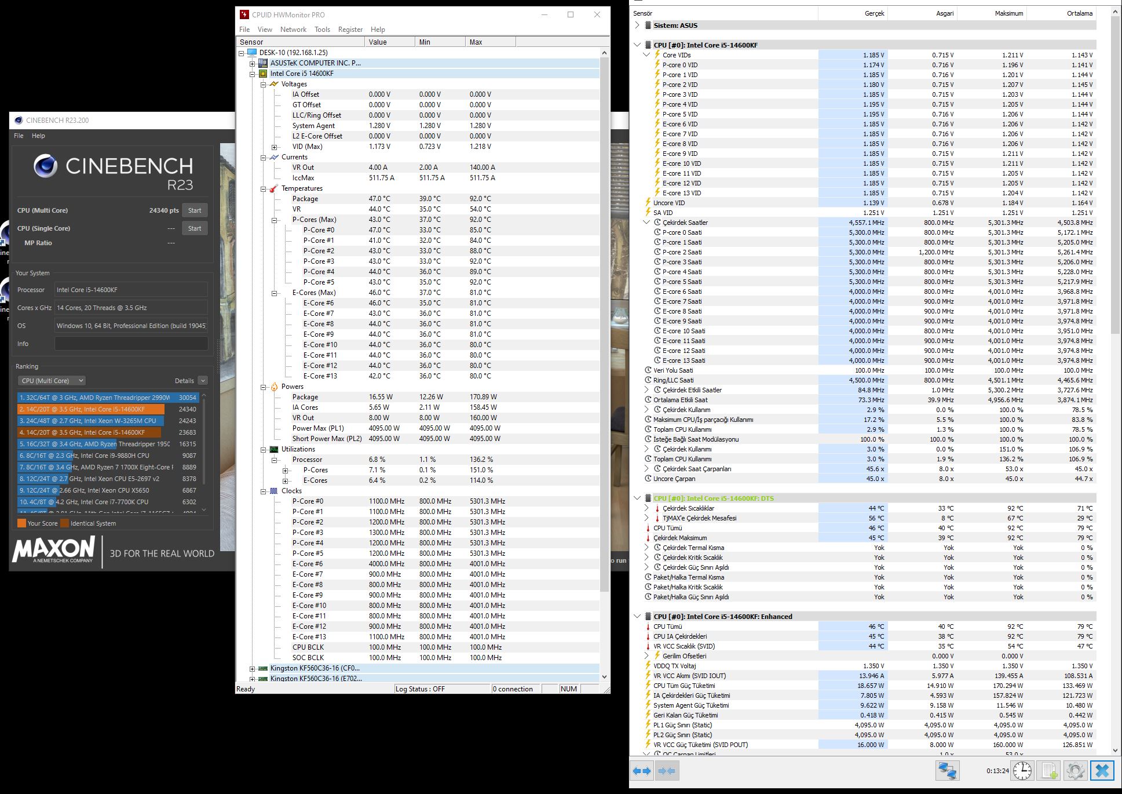Expand the VID (Max) node in HWMonitor
Viewport: 1122px width, 794px height.
(275, 147)
